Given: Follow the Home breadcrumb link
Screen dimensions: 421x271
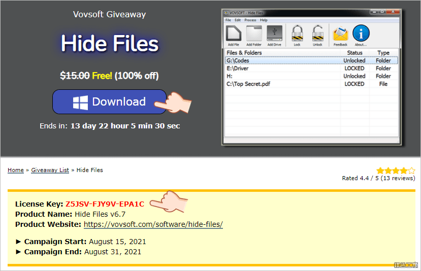Looking at the screenshot, I should click(16, 170).
